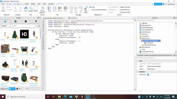This screenshot has height=99, width=177.
Task: Switch to the PLUGINS ribbon tab
Action: [51, 4]
